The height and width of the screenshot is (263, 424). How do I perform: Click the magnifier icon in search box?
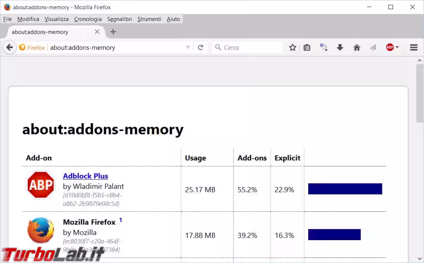218,47
